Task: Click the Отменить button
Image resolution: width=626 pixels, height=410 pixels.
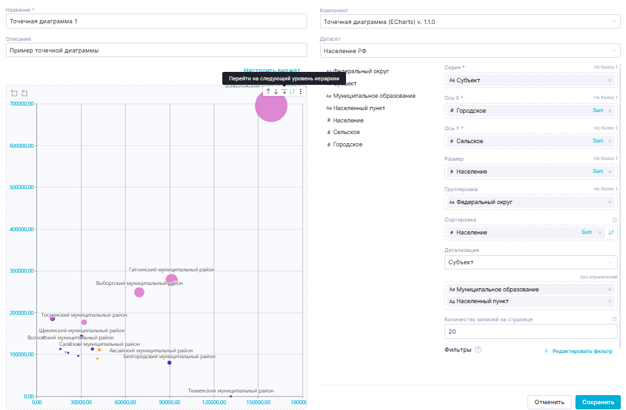Action: point(549,402)
